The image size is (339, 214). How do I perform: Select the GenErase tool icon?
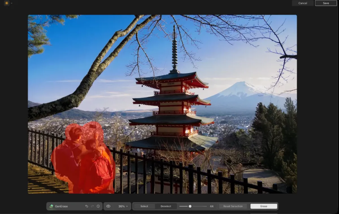[51, 206]
